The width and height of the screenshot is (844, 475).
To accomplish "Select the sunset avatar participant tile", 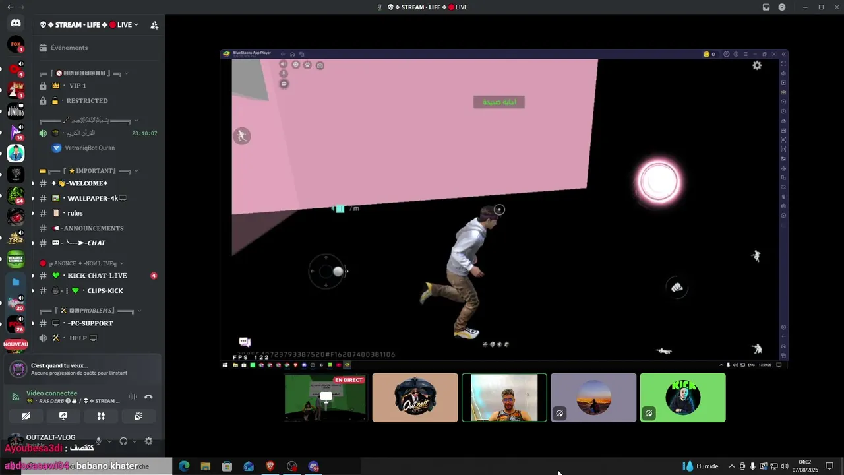I will click(593, 397).
